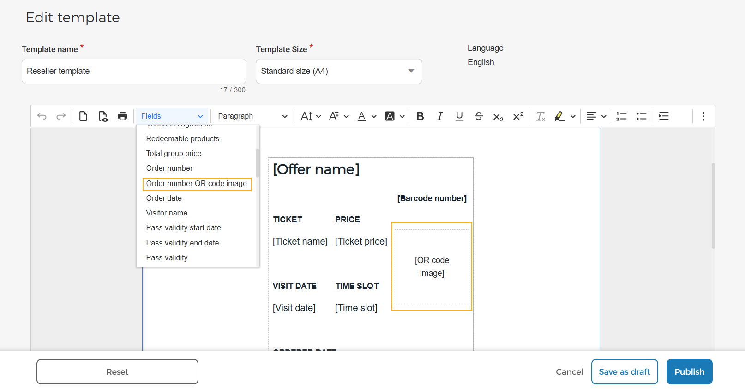Click the Save as draft button
Screen dimensions: 745x389
625,372
